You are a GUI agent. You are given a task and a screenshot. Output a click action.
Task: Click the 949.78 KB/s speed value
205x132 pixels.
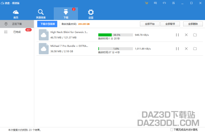142,35
